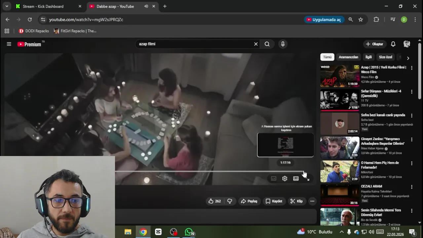Open Chrome extensions puzzle icon
Image resolution: width=423 pixels, height=238 pixels.
(376, 20)
